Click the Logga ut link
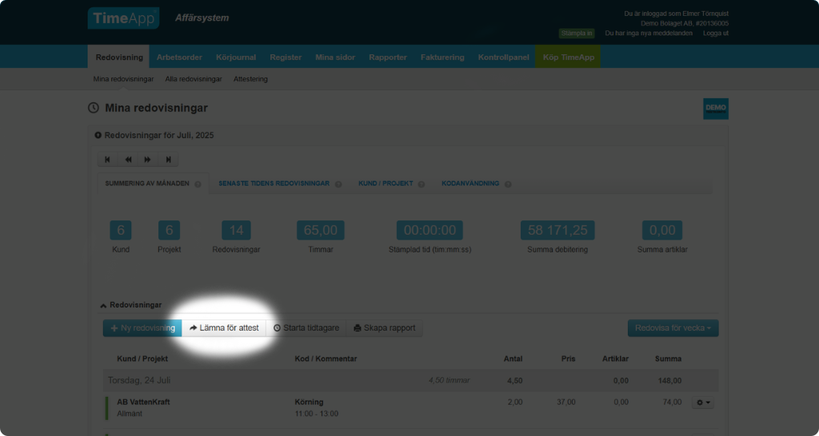 pyautogui.click(x=716, y=34)
